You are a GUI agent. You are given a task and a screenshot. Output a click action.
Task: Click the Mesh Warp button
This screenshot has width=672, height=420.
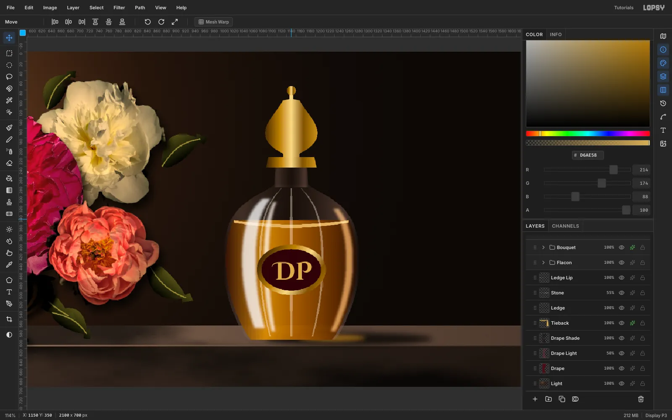tap(214, 22)
